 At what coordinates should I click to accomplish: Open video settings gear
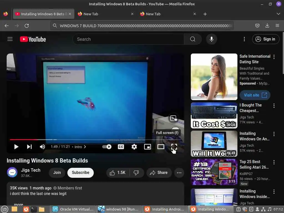coord(134,147)
